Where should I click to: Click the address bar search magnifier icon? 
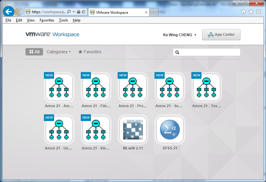tap(69, 12)
